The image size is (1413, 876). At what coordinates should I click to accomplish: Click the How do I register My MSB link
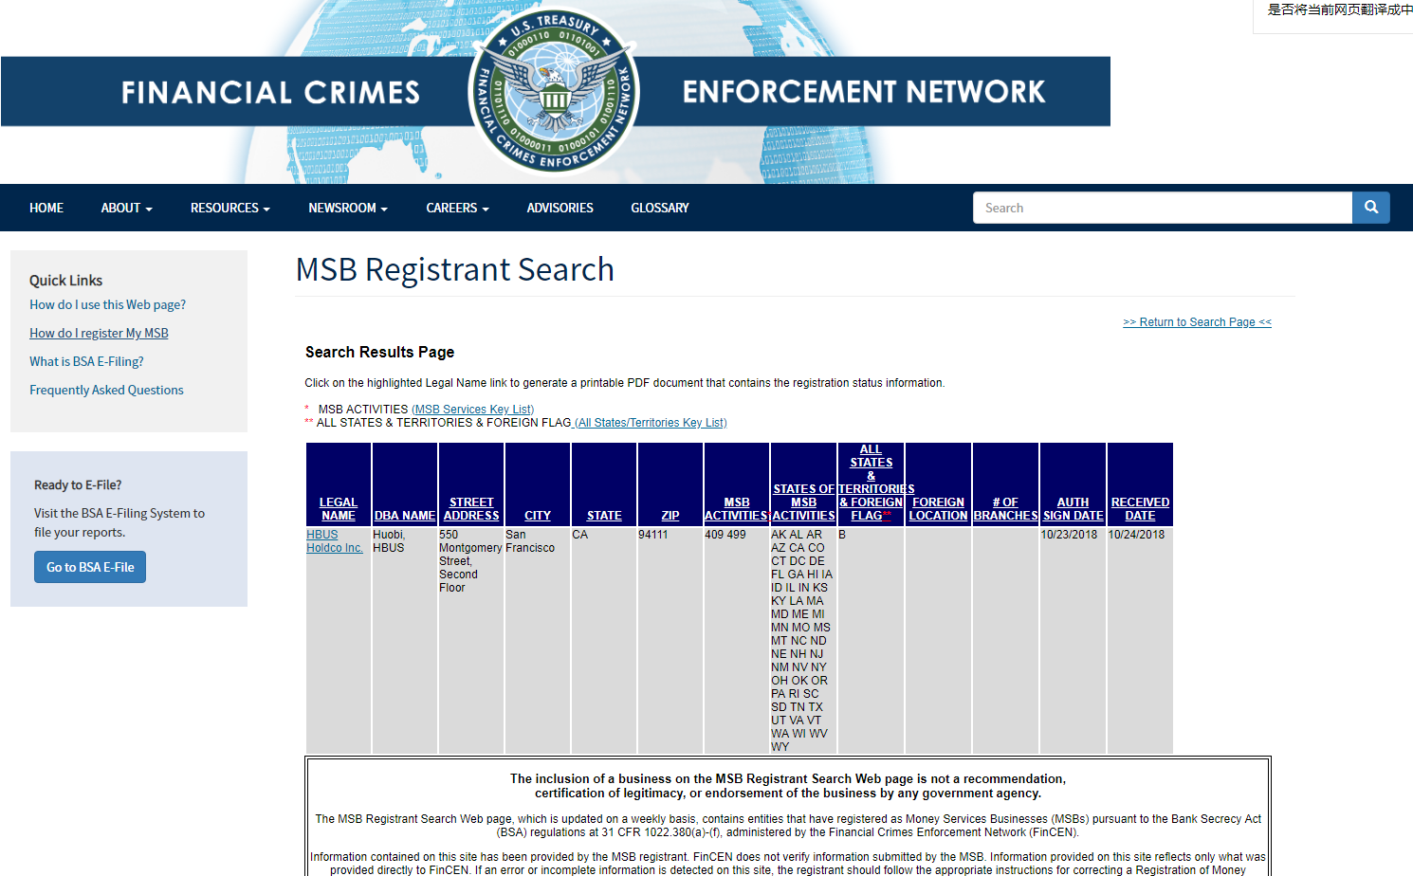pos(99,333)
